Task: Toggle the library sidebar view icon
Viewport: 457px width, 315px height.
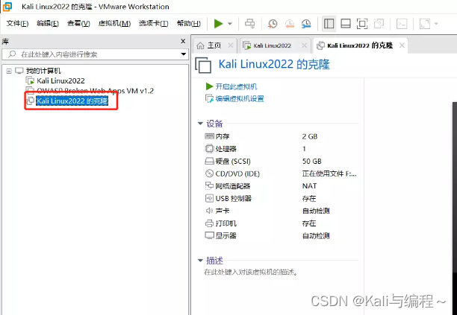Action: pyautogui.click(x=329, y=24)
